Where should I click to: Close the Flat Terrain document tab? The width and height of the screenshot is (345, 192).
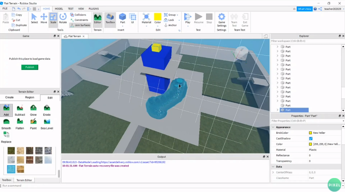click(84, 36)
